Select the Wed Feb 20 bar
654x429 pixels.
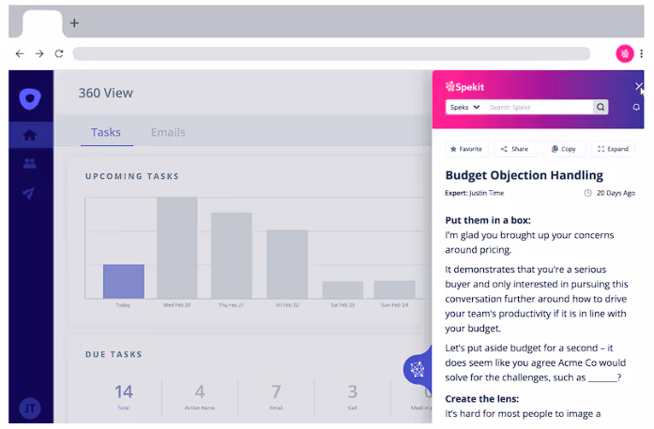(176, 248)
